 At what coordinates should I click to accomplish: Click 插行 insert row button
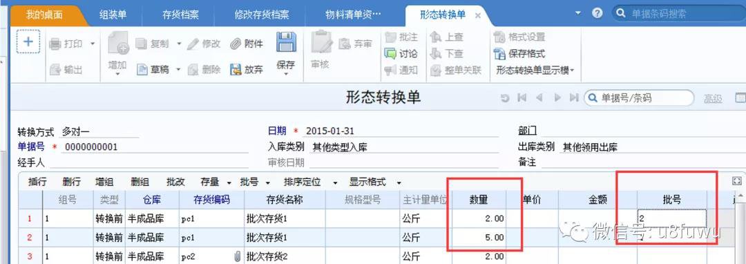tap(37, 182)
